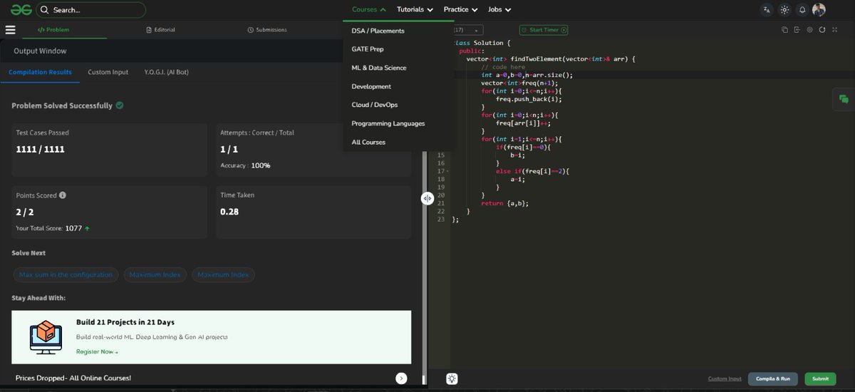Viewport: 855px width, 392px height.
Task: Click the Compile & Run button
Action: pyautogui.click(x=773, y=378)
